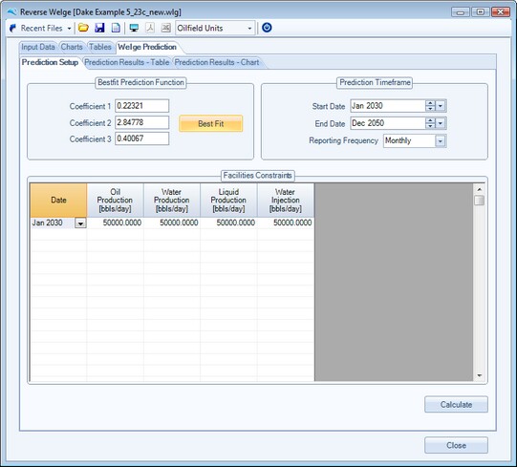Click the Best Fit button
517x467 pixels.
click(x=211, y=123)
